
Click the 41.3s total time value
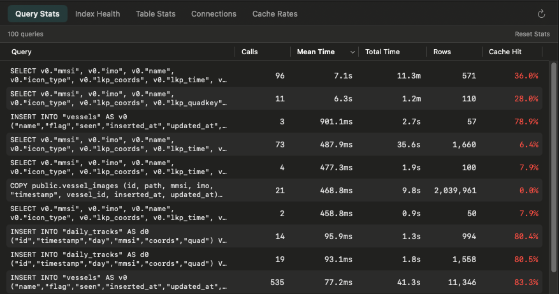click(x=409, y=283)
